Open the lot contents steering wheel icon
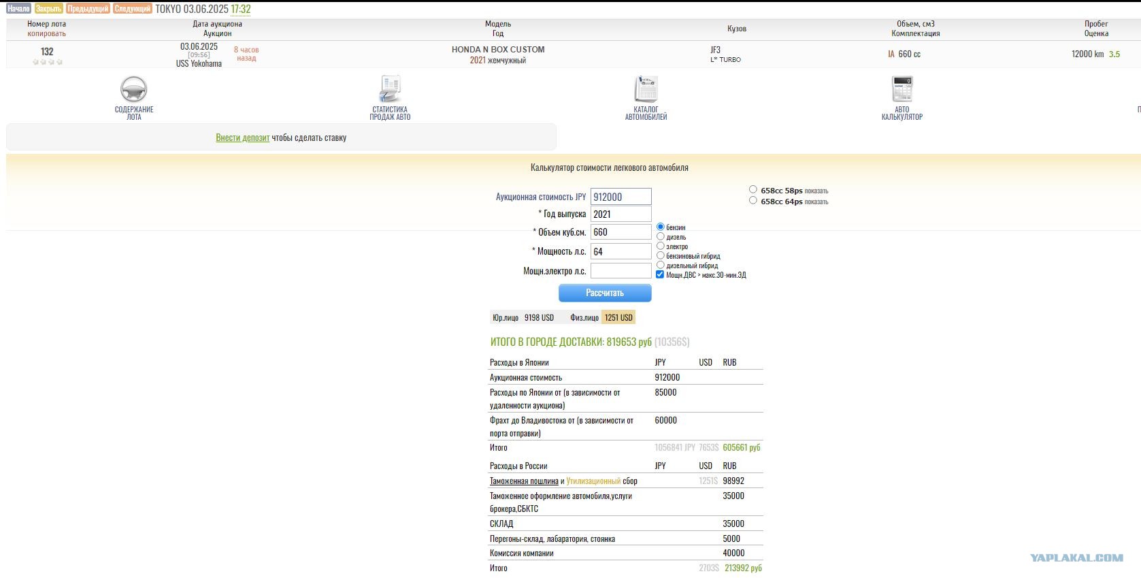Viewport: 1141px width, 578px height. coord(134,89)
